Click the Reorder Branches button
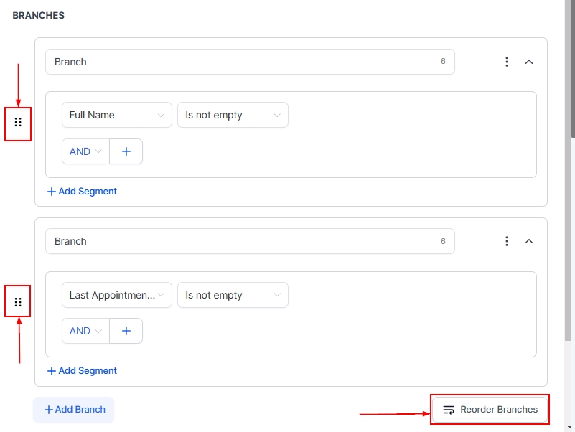The image size is (575, 432). point(490,410)
